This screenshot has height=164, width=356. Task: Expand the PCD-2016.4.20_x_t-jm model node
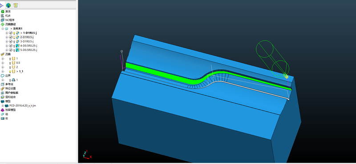pos(3,105)
